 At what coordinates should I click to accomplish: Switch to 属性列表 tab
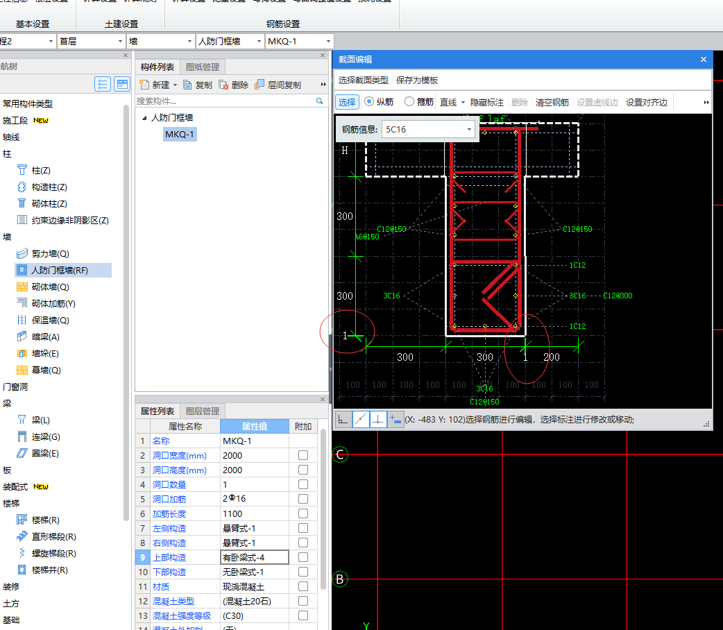(158, 411)
